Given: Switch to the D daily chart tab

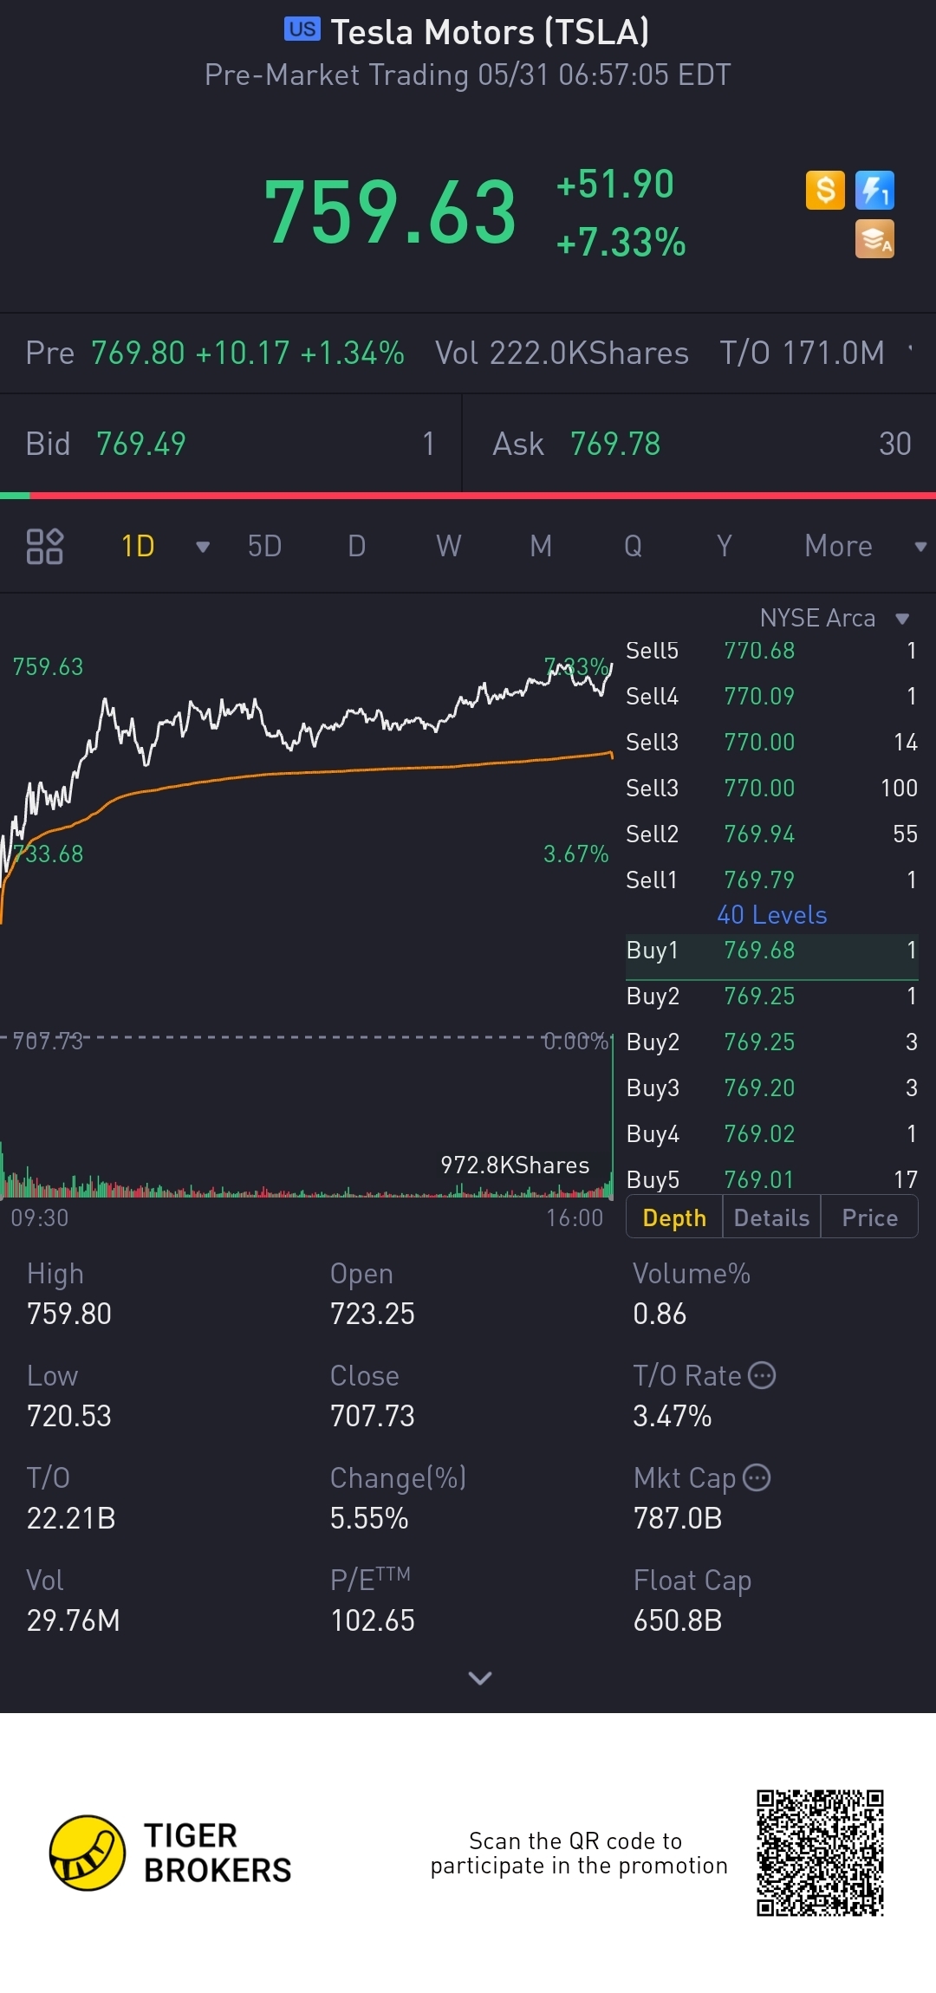Looking at the screenshot, I should [356, 546].
